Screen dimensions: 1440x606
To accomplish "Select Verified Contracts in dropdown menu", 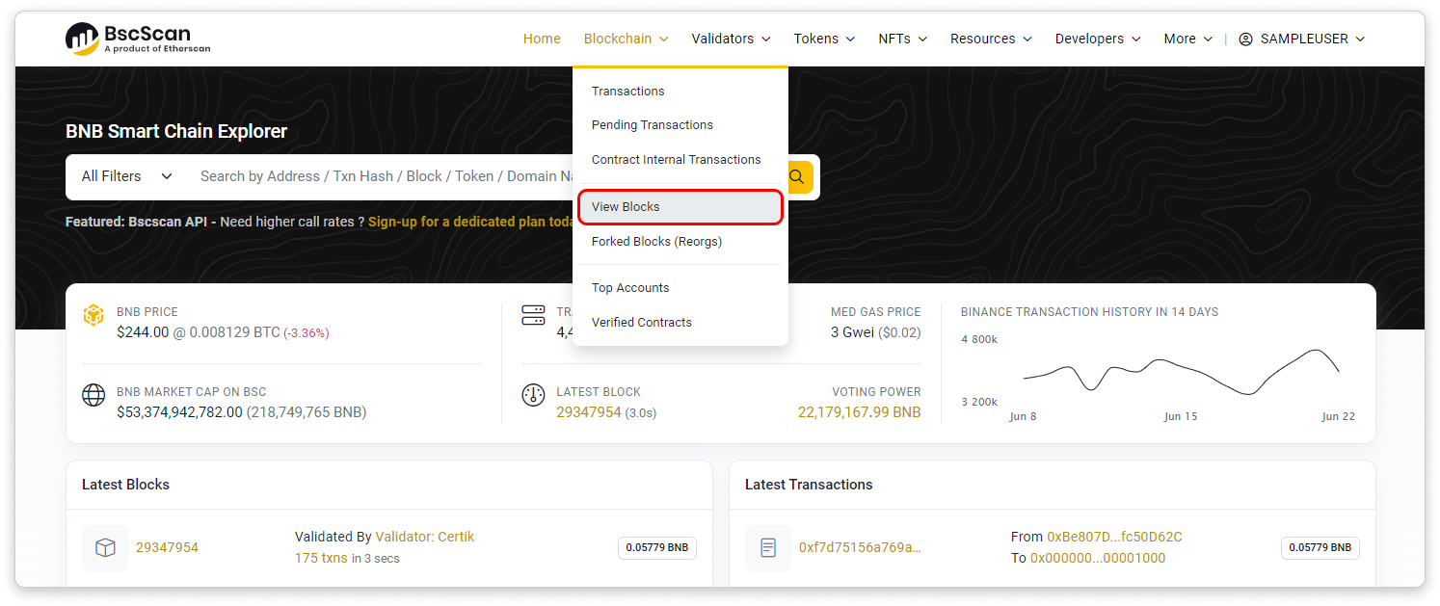I will pos(642,323).
